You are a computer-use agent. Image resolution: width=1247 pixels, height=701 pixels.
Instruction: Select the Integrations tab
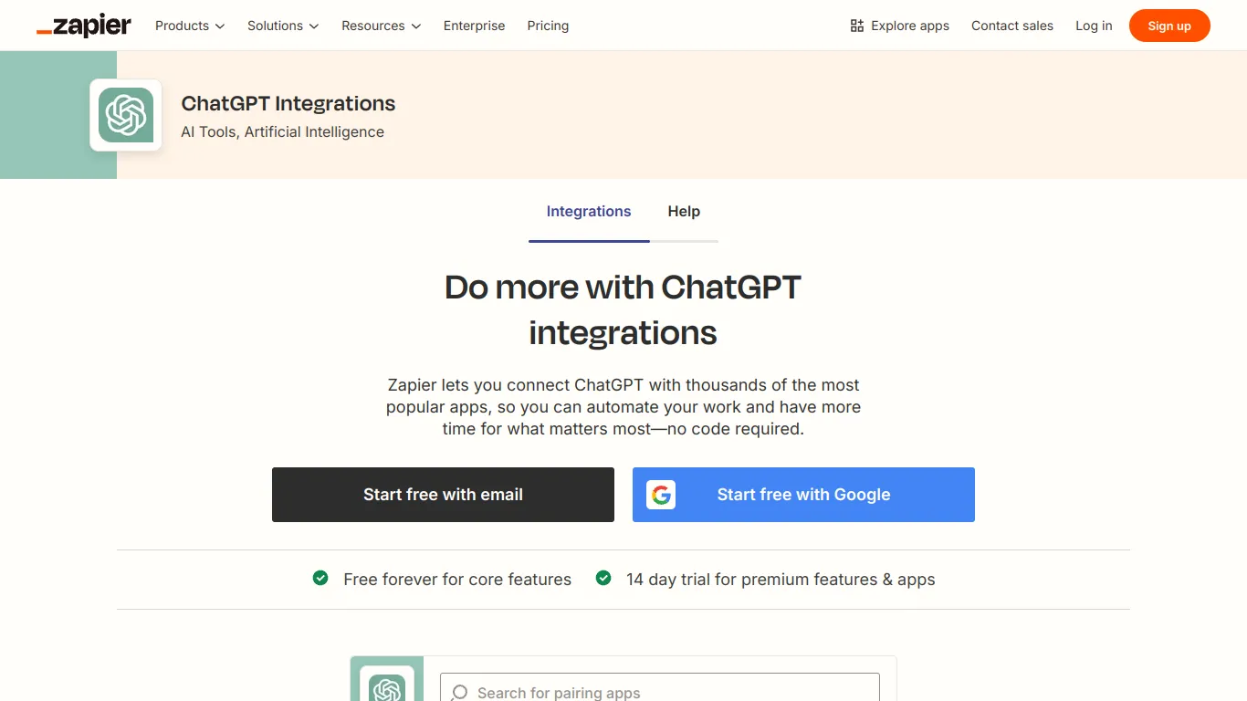pyautogui.click(x=588, y=211)
